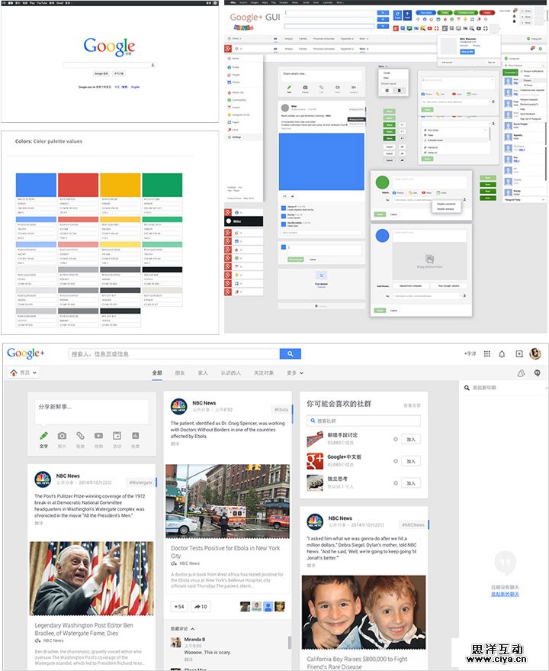Switch to the 关注对象 tab
The image size is (549, 671).
(264, 373)
